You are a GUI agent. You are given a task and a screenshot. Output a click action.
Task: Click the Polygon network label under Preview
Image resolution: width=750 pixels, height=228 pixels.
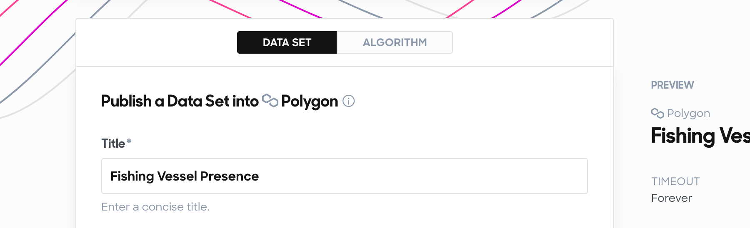pos(688,113)
